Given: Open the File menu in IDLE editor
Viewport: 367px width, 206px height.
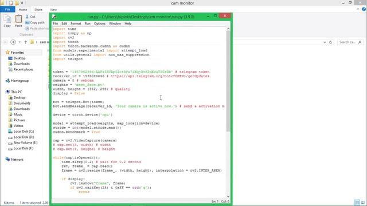Looking at the screenshot, I should (x=55, y=23).
